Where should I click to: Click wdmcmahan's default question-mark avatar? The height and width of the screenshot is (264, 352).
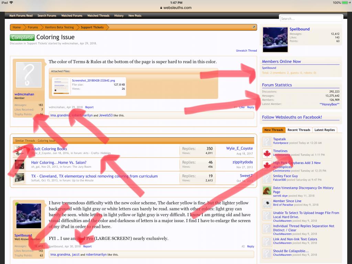(29, 75)
